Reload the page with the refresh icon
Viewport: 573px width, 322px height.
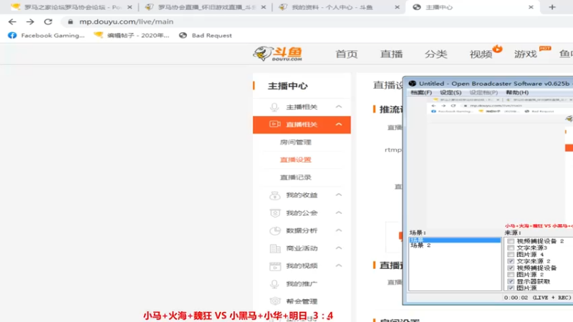pos(48,22)
